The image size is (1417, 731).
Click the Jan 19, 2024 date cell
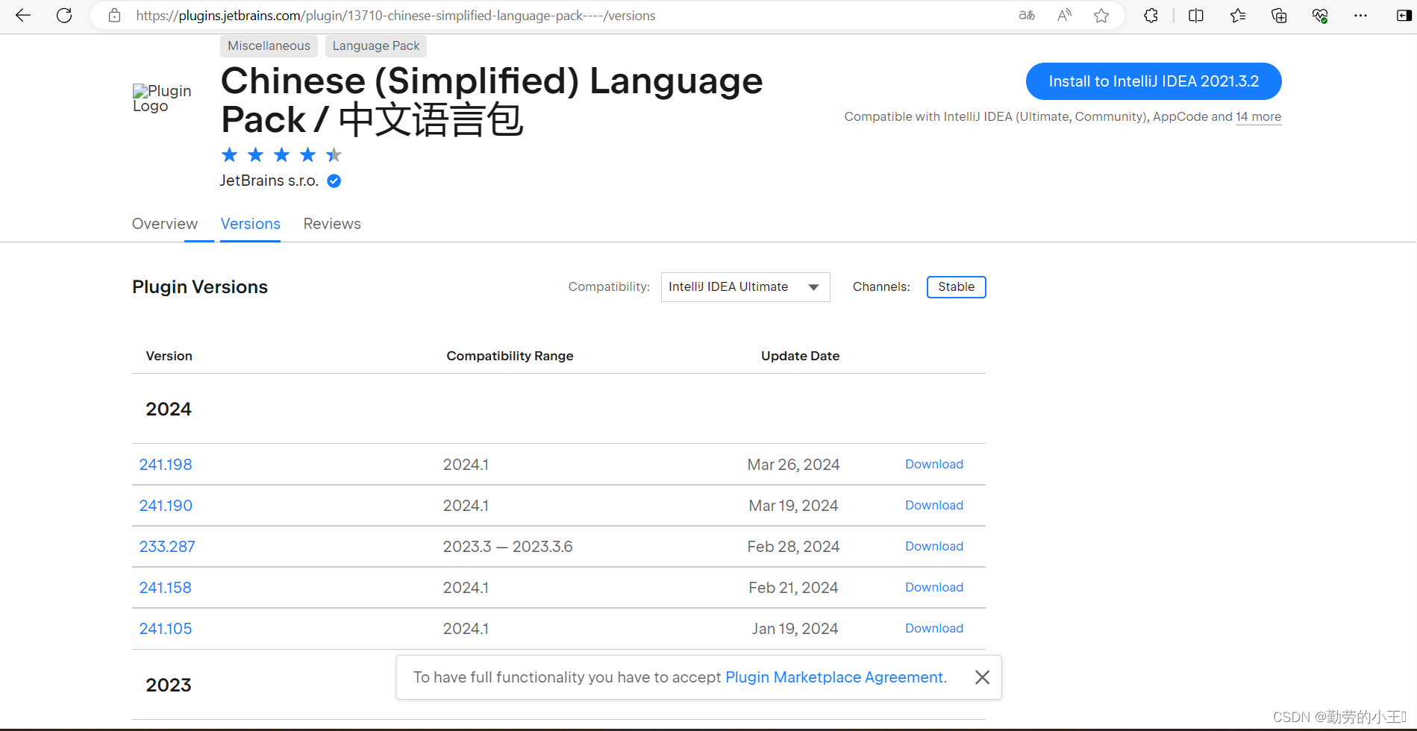tap(795, 629)
